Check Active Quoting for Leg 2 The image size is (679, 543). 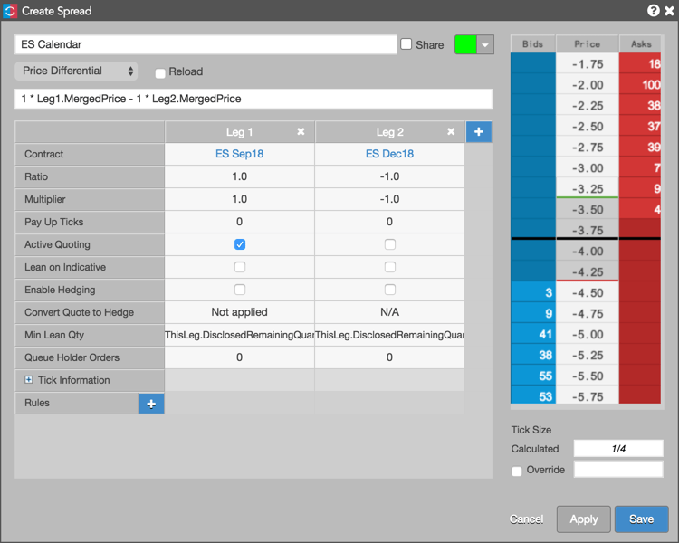(389, 244)
